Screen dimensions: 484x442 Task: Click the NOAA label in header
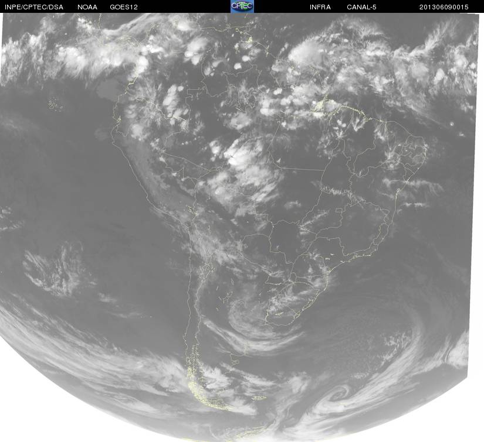(87, 7)
